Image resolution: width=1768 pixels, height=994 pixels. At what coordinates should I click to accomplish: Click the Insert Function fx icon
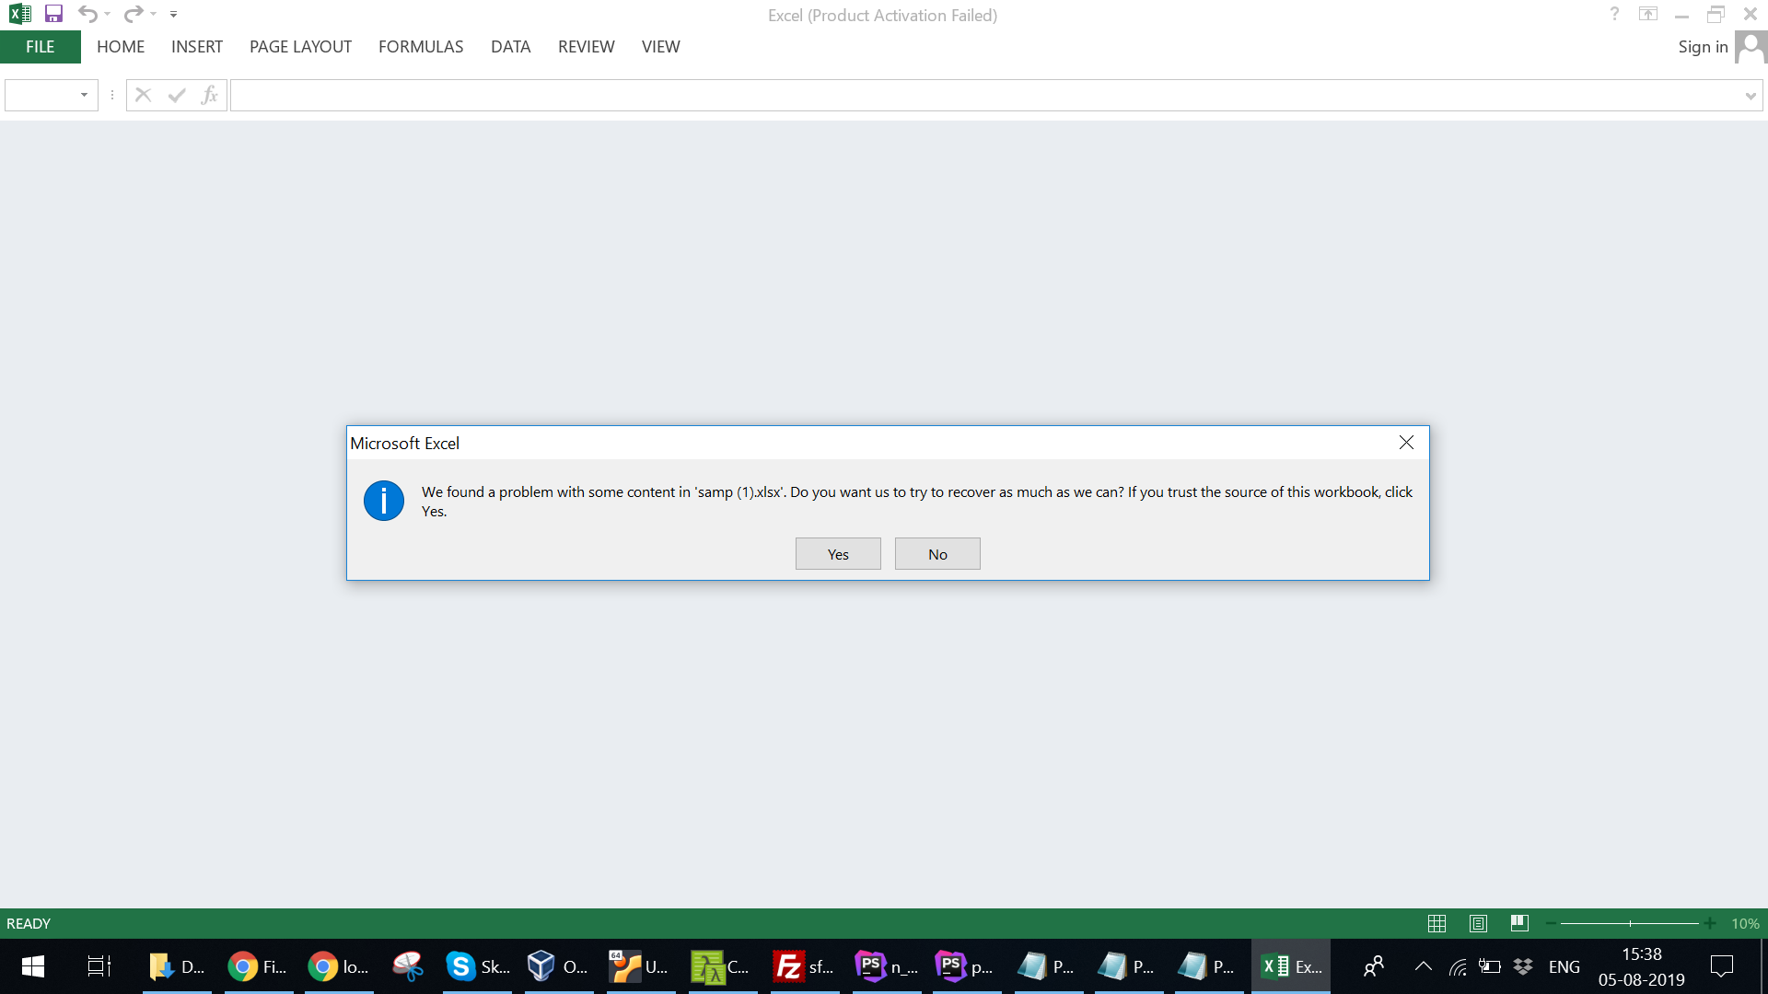209,95
